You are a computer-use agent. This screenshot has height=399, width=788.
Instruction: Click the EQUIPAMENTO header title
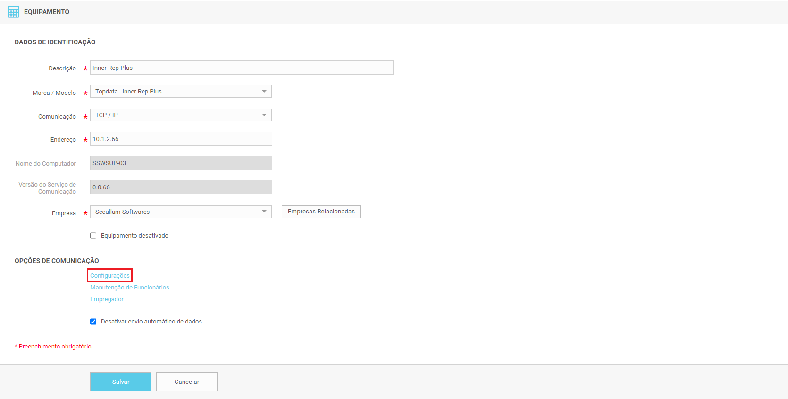point(47,12)
